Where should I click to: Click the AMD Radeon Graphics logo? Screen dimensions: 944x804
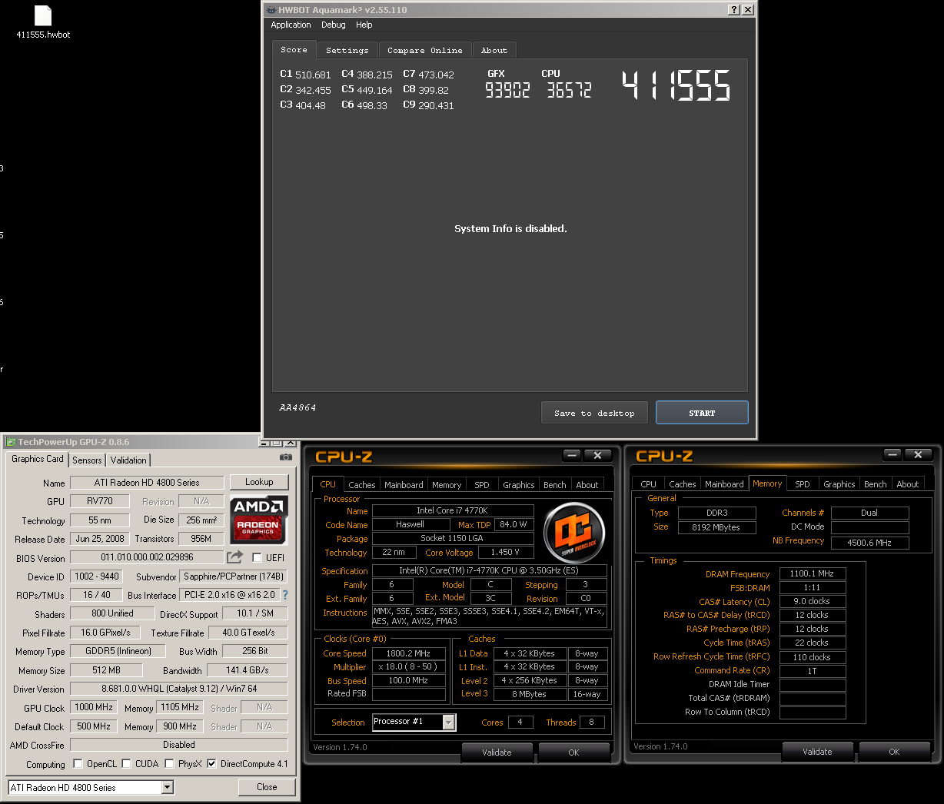point(258,520)
